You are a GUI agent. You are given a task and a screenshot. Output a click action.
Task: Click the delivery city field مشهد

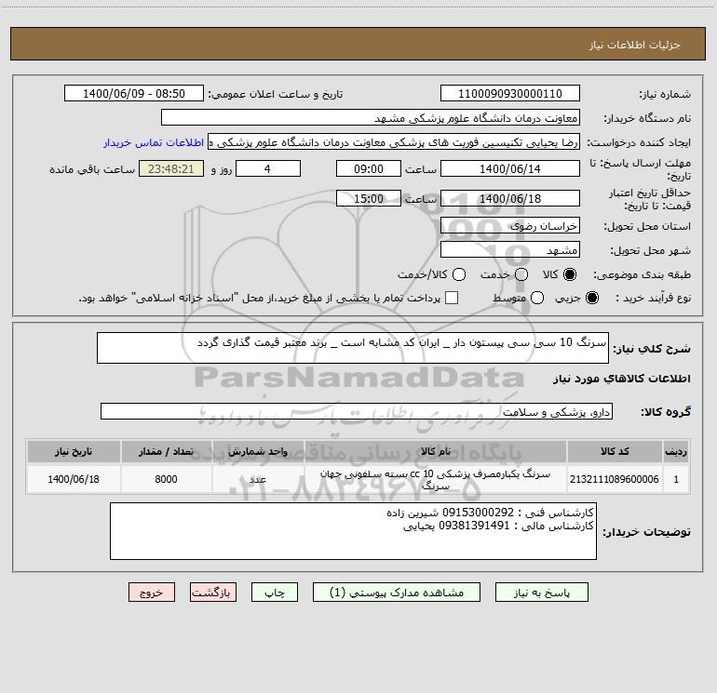[x=510, y=249]
